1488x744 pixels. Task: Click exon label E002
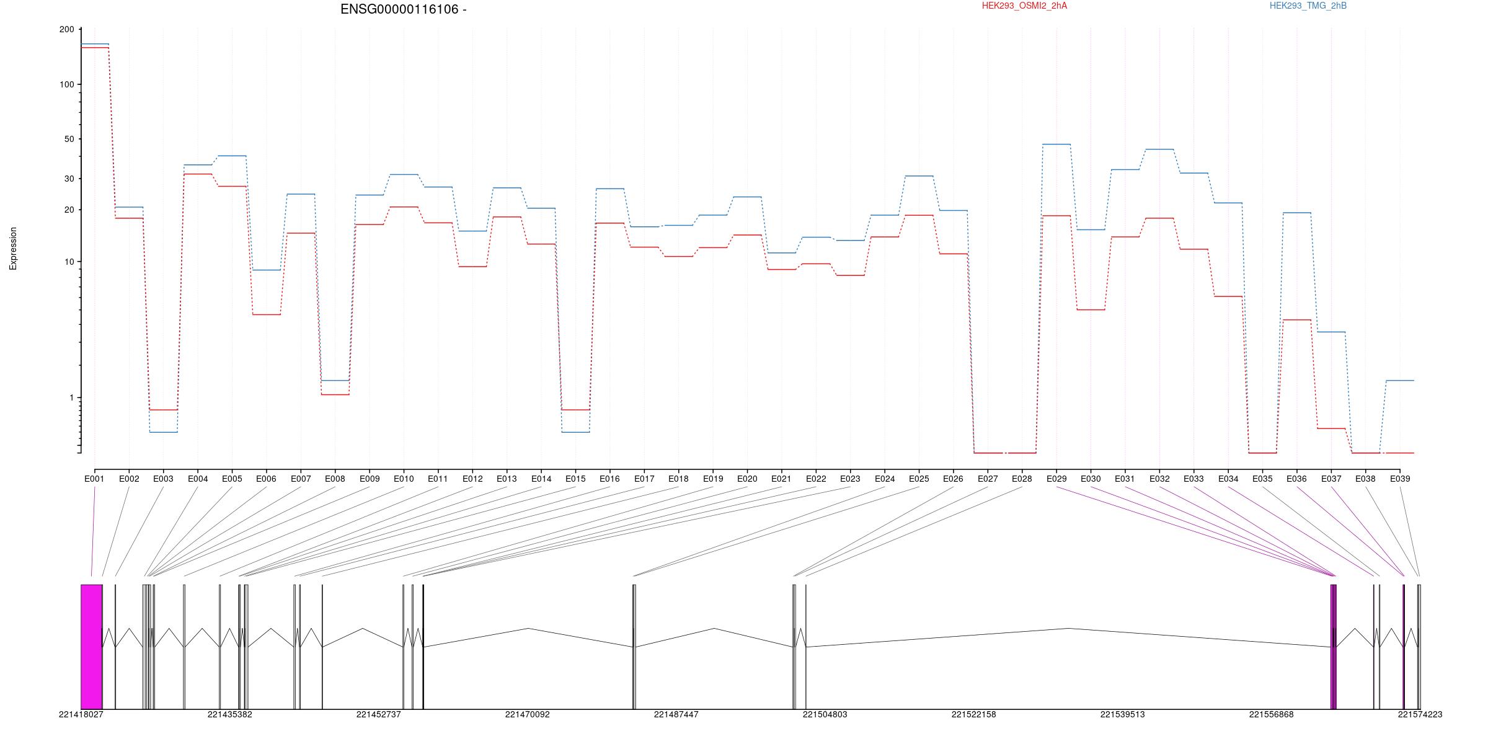[129, 479]
